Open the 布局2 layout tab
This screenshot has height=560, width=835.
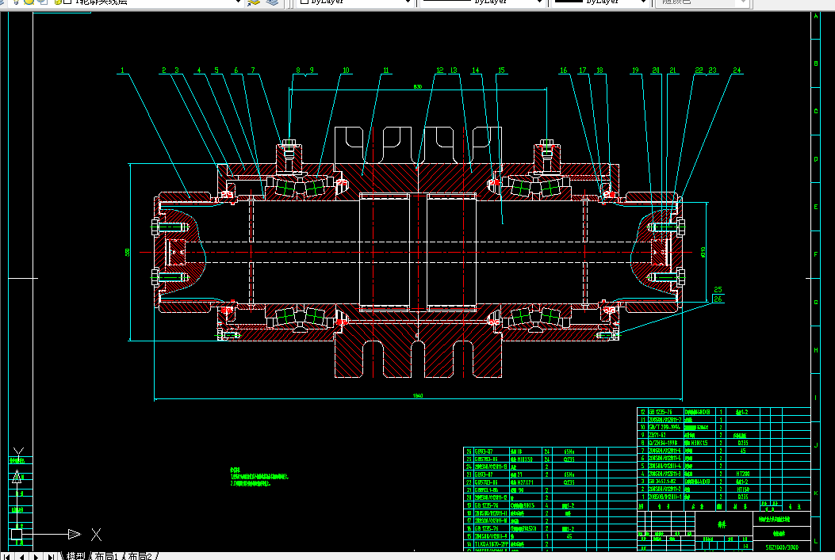(x=140, y=556)
